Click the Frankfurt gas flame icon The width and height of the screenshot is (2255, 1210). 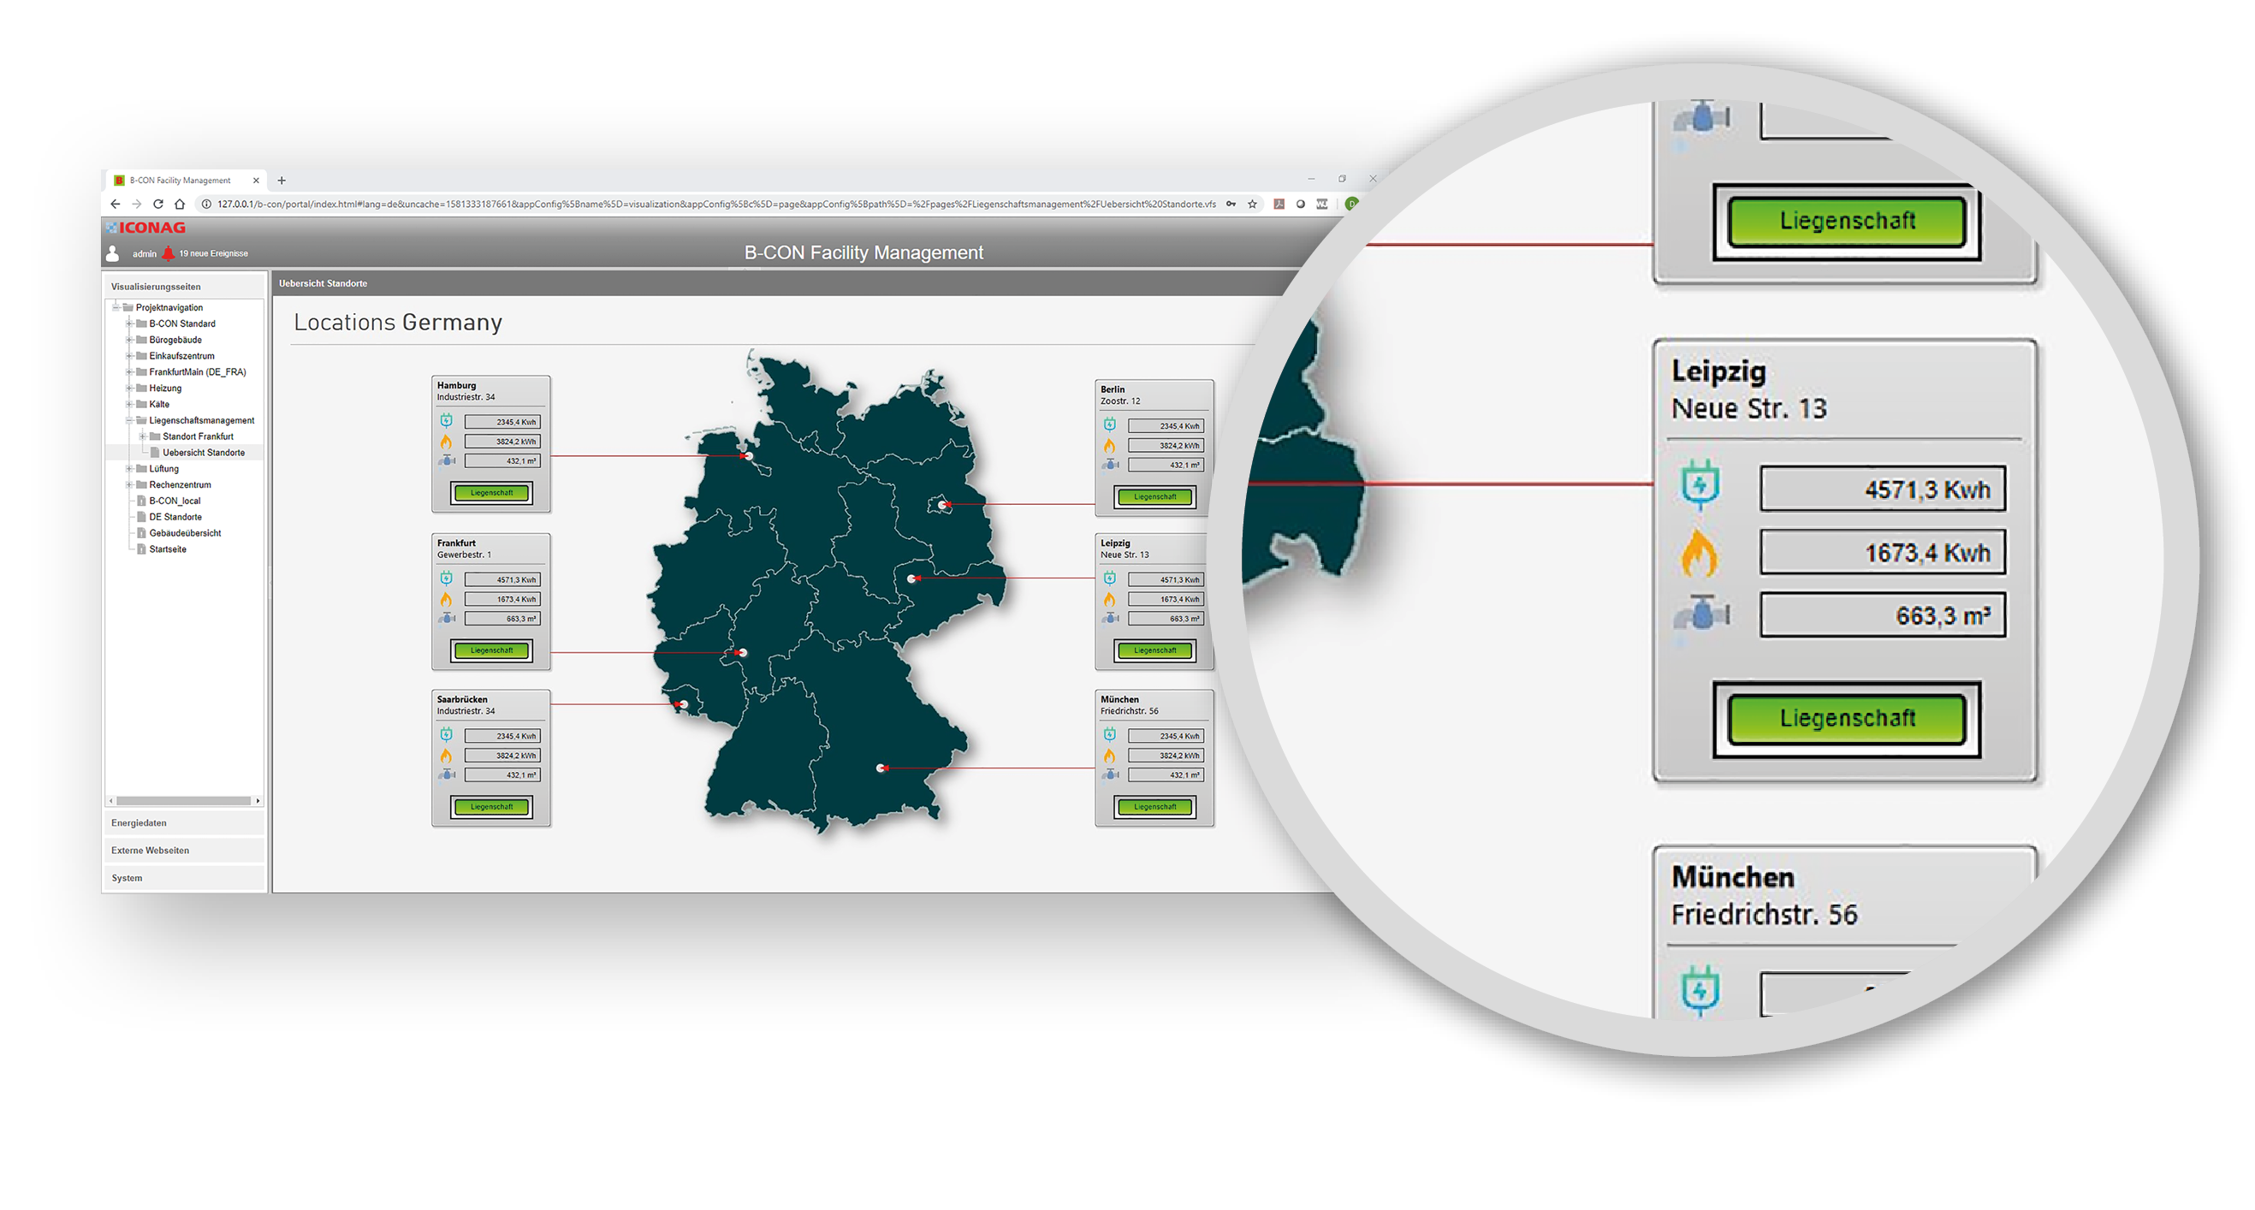click(x=447, y=599)
